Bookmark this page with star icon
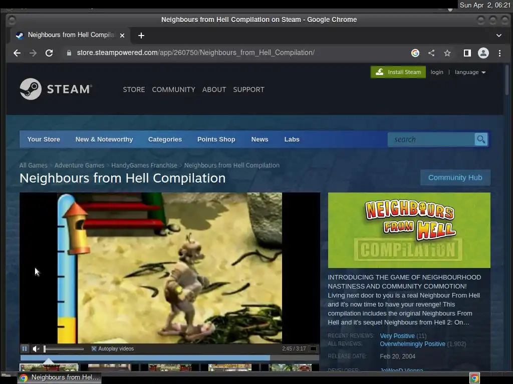This screenshot has height=384, width=513. (x=447, y=53)
